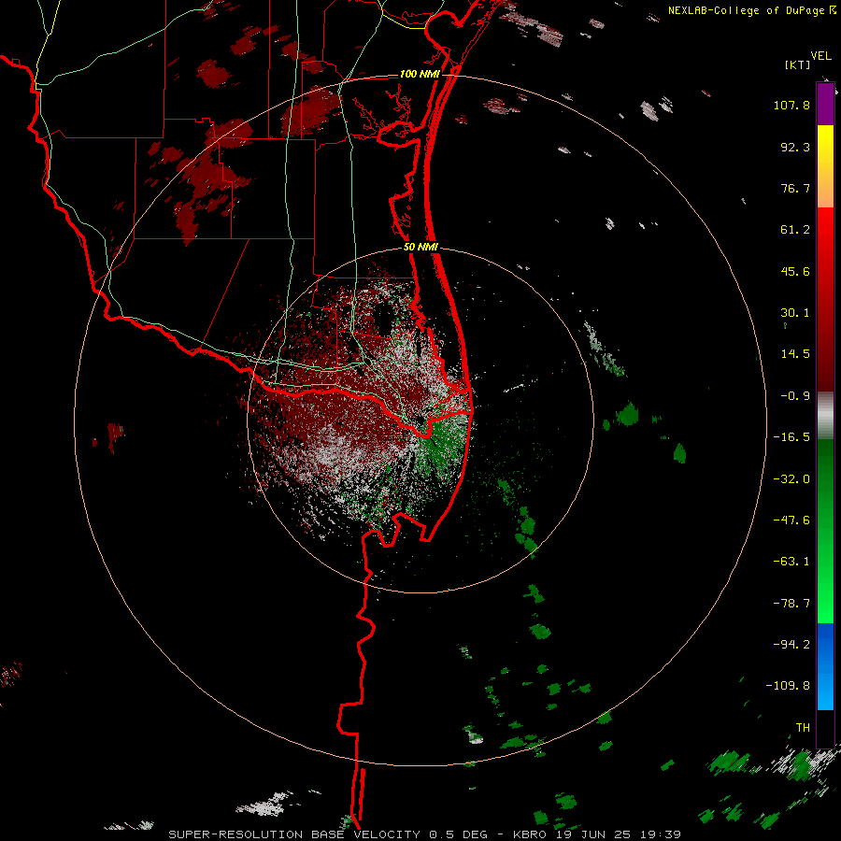Click the 107.8 legend value
Screen dimensions: 841x841
(791, 105)
